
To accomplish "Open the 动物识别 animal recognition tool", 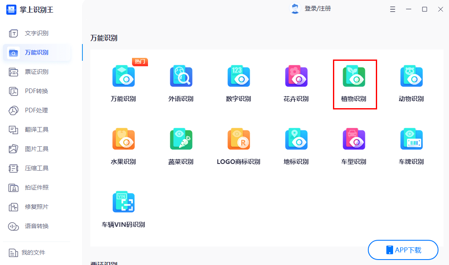I will click(411, 77).
